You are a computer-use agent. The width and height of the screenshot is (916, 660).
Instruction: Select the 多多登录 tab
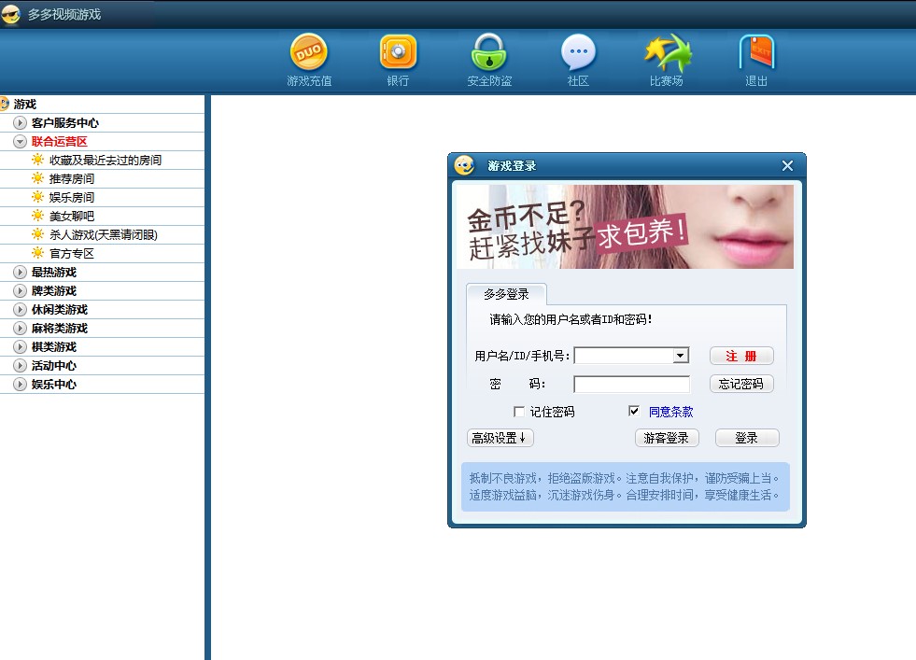[x=506, y=294]
